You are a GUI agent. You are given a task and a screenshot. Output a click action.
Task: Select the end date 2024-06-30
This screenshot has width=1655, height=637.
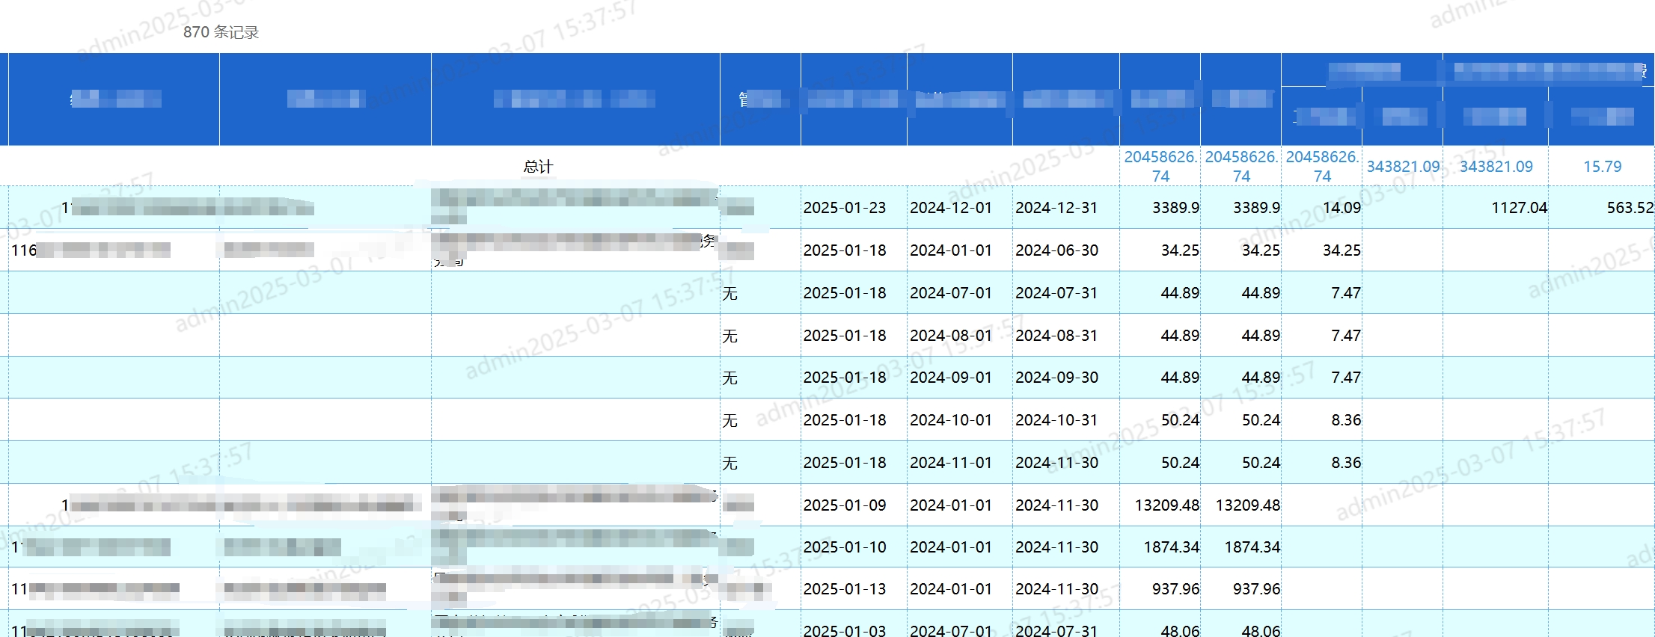point(1056,250)
